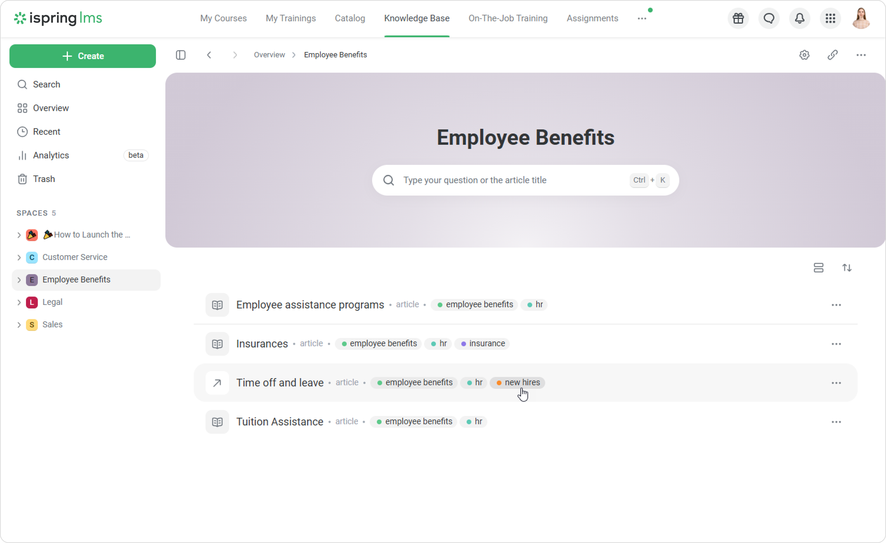Screen dimensions: 886x543
Task: Open the On-The-Job Training tab
Action: pyautogui.click(x=508, y=18)
